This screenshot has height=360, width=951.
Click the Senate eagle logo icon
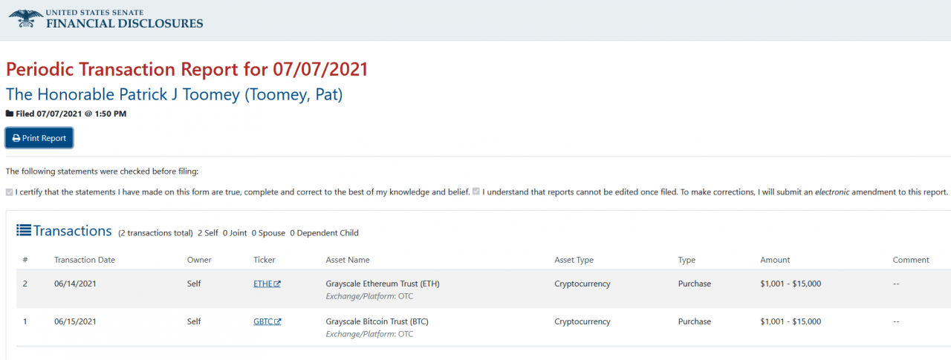click(25, 19)
